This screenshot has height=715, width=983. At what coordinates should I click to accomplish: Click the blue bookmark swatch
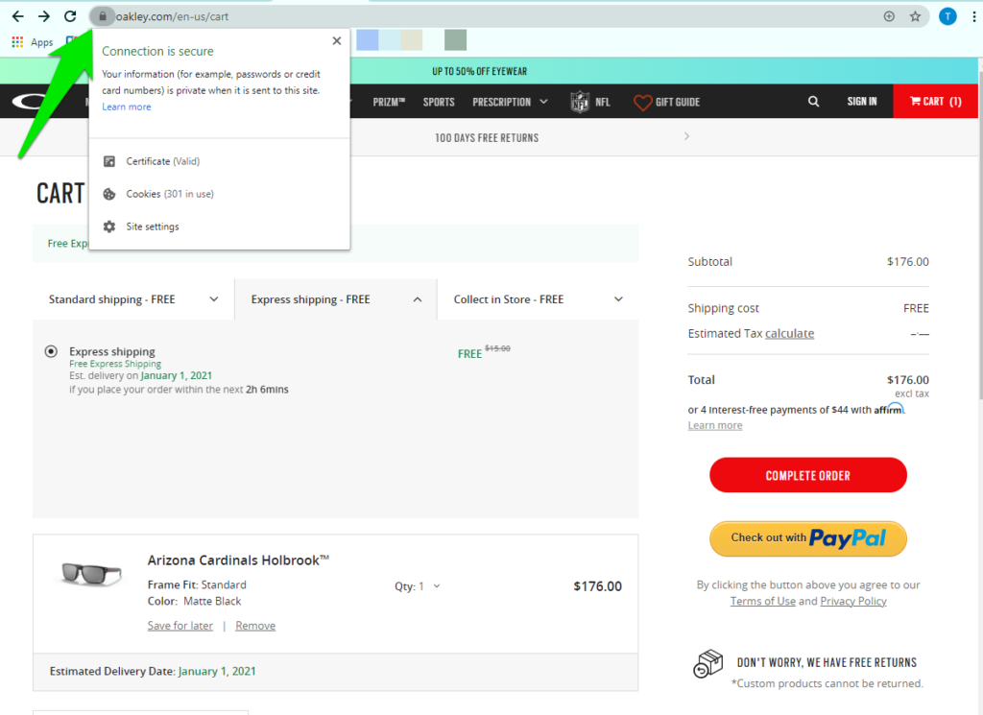point(368,40)
